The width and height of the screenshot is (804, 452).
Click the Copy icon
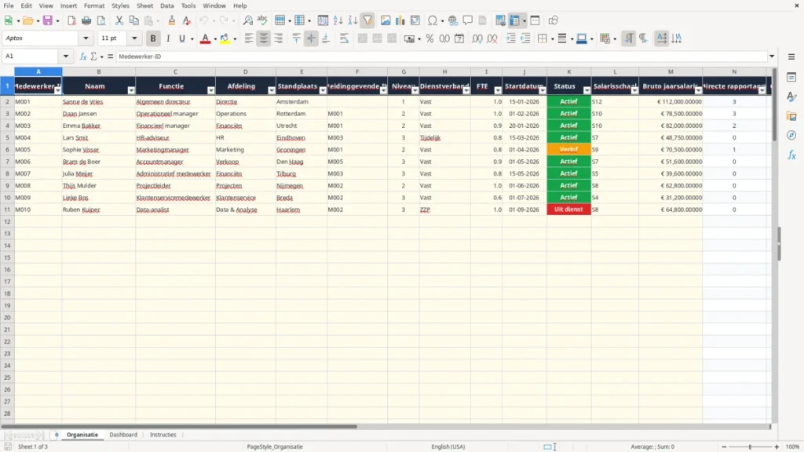[x=133, y=20]
